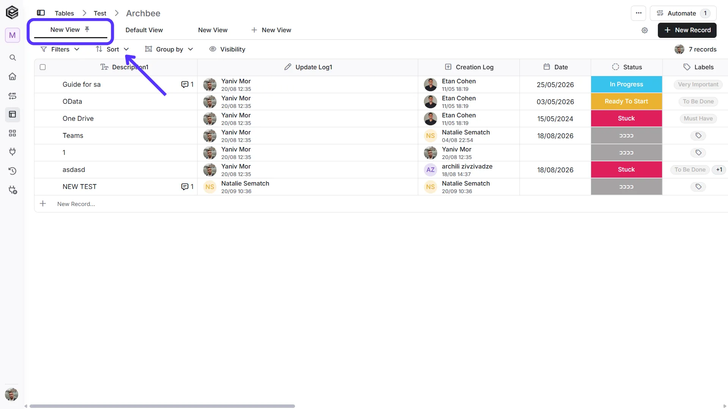The width and height of the screenshot is (728, 409).
Task: Click the New Record... row at table bottom
Action: pyautogui.click(x=381, y=204)
